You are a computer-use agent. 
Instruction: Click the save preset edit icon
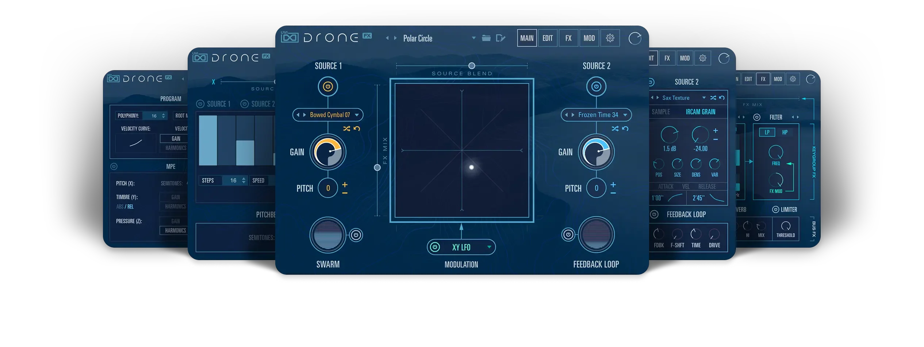pyautogui.click(x=501, y=38)
